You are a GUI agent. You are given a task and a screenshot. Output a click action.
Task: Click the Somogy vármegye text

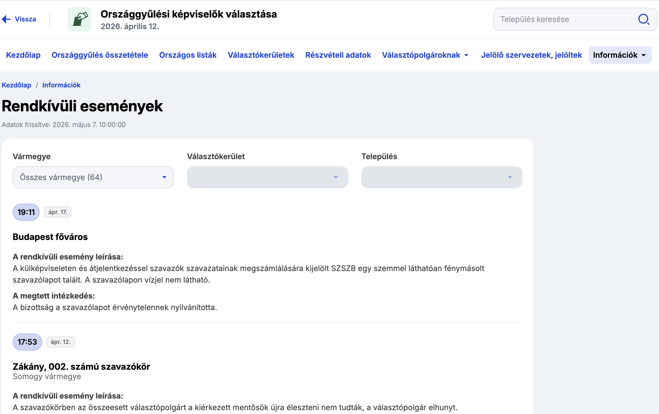coord(47,377)
